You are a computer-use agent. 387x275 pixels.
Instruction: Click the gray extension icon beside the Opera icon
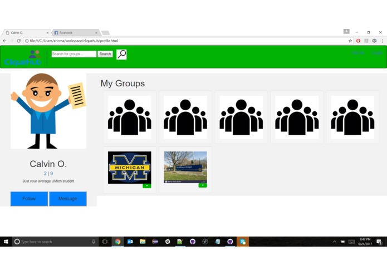click(366, 41)
